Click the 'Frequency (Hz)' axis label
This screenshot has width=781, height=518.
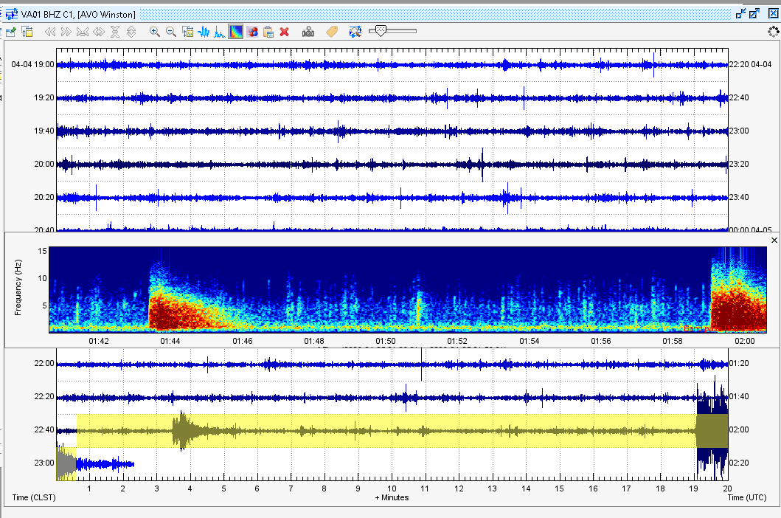[18, 288]
